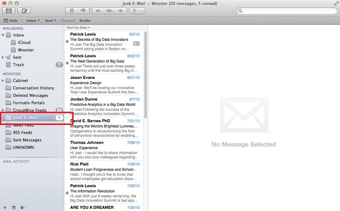Enter full screen with top-right arrows icon
Screen dimensions: 340x211
pos(336,3)
